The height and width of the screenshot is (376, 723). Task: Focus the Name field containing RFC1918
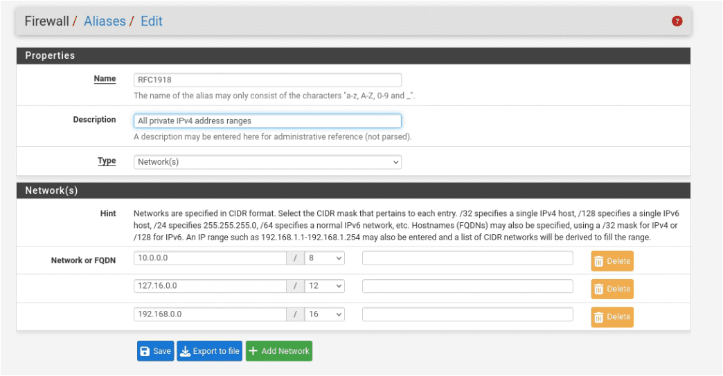tap(267, 80)
